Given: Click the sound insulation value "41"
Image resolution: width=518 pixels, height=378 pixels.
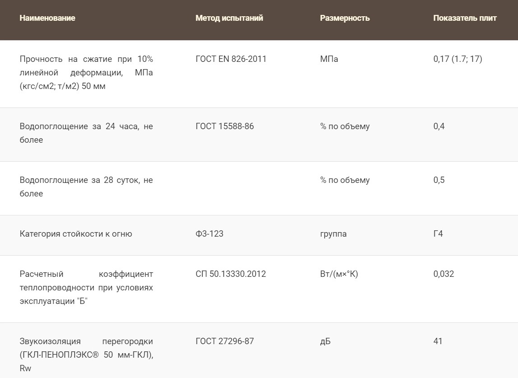Looking at the screenshot, I should [x=438, y=341].
